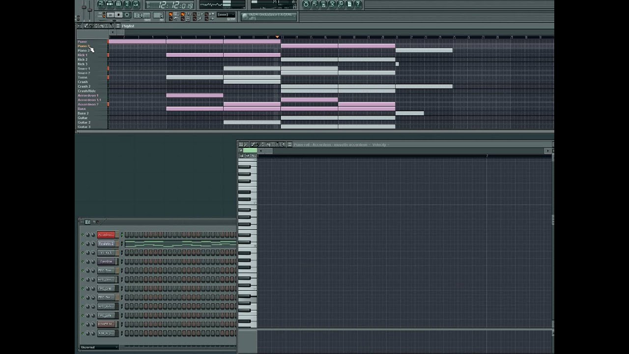Open the step sequencer shortcut icon
The width and height of the screenshot is (629, 354).
pos(110,4)
